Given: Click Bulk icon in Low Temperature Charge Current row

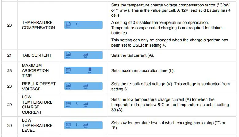Looking at the screenshot, I should pos(86,104).
